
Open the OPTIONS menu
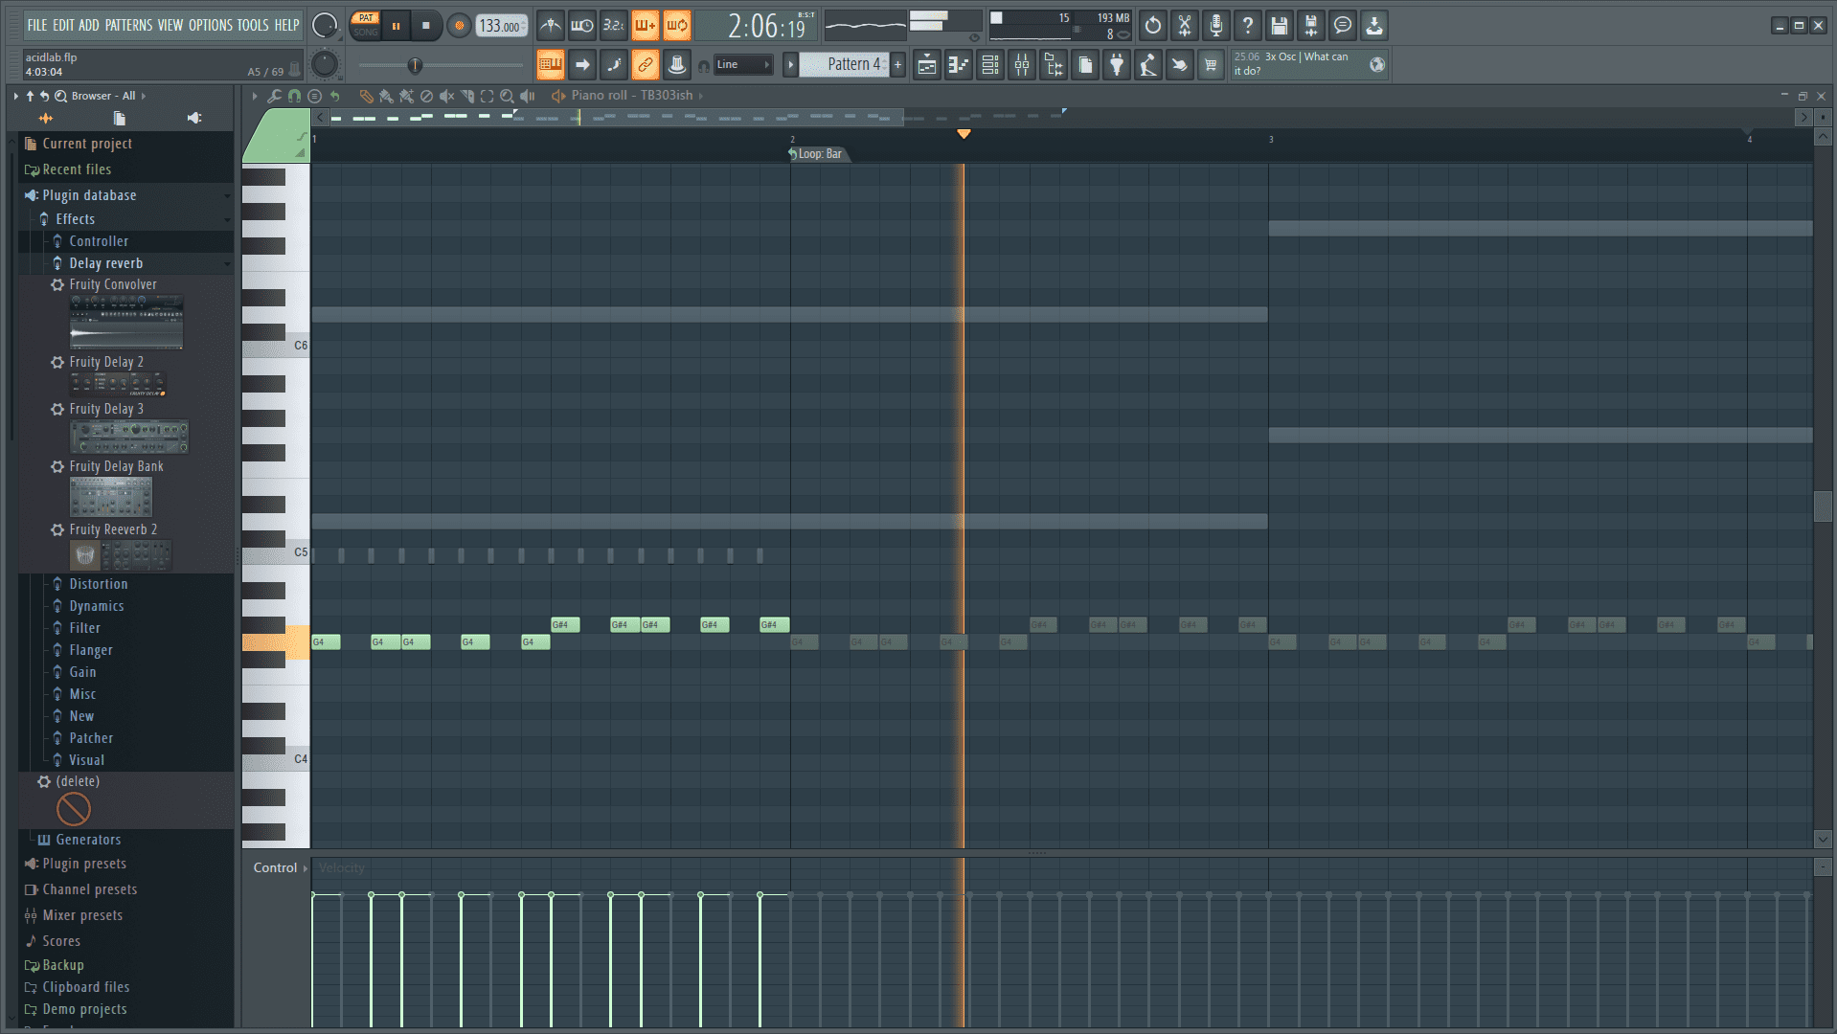tap(212, 26)
